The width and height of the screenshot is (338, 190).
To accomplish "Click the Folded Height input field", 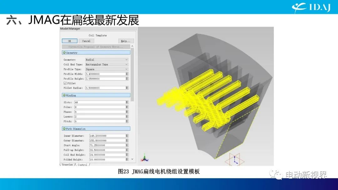I will (108, 159).
